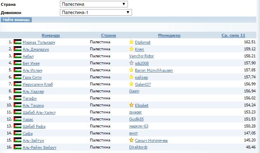This screenshot has width=260, height=153.
Task: Open the Шабаб Аль-Халил team page
Action: [39, 113]
